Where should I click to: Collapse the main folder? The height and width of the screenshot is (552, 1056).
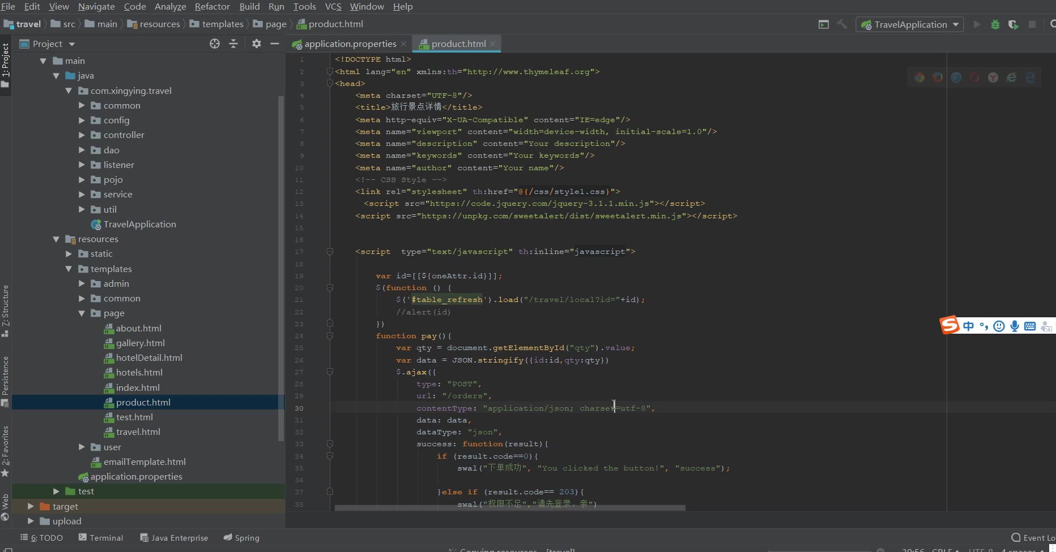(x=43, y=61)
